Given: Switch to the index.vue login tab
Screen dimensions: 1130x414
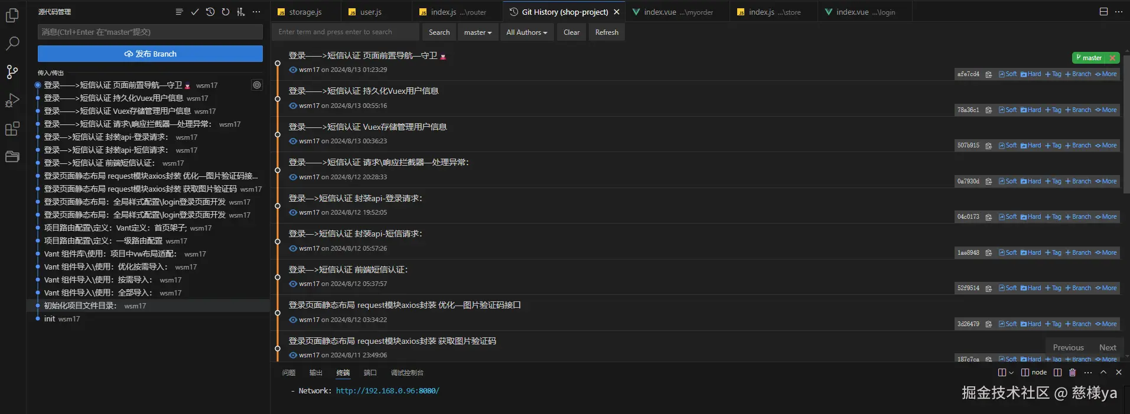Looking at the screenshot, I should click(x=865, y=12).
